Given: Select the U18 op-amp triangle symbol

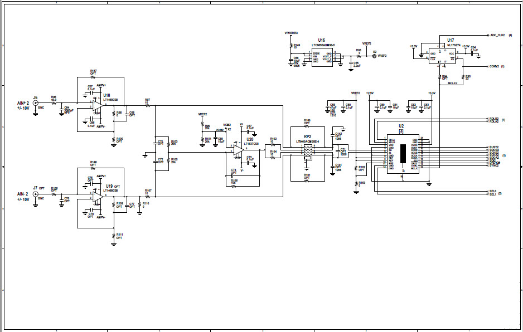Looking at the screenshot, I should coord(98,104).
